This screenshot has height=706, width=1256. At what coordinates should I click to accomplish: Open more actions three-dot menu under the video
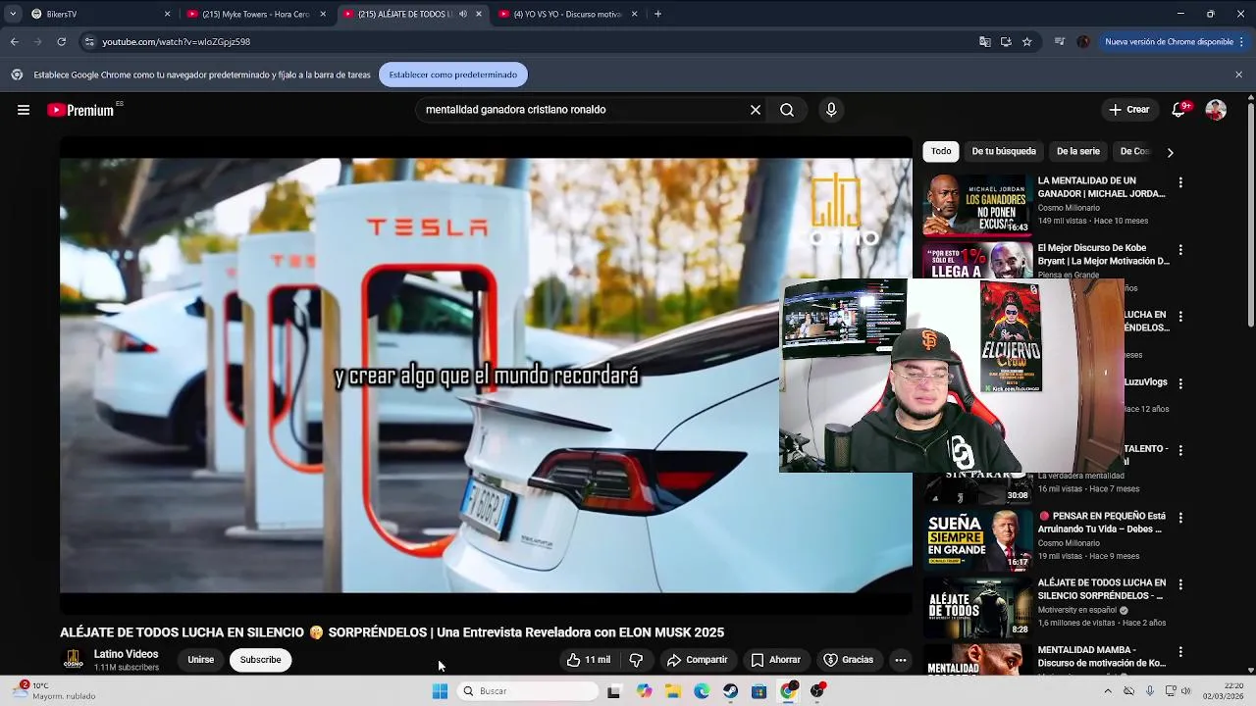pyautogui.click(x=900, y=660)
